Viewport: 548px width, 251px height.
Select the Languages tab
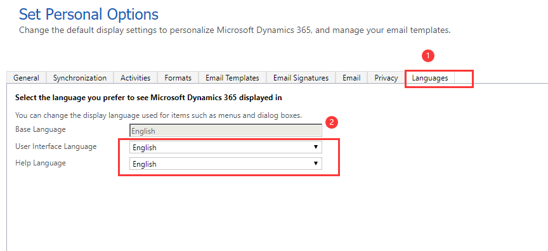(430, 78)
